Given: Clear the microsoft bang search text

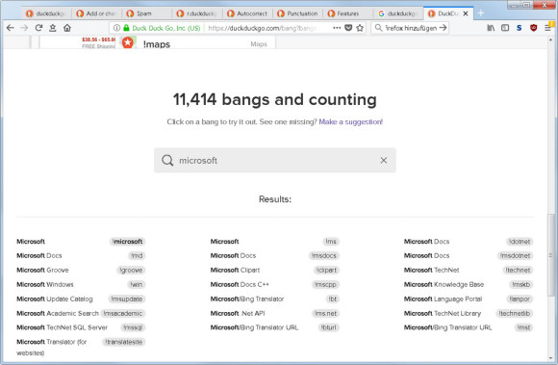Looking at the screenshot, I should pyautogui.click(x=384, y=160).
